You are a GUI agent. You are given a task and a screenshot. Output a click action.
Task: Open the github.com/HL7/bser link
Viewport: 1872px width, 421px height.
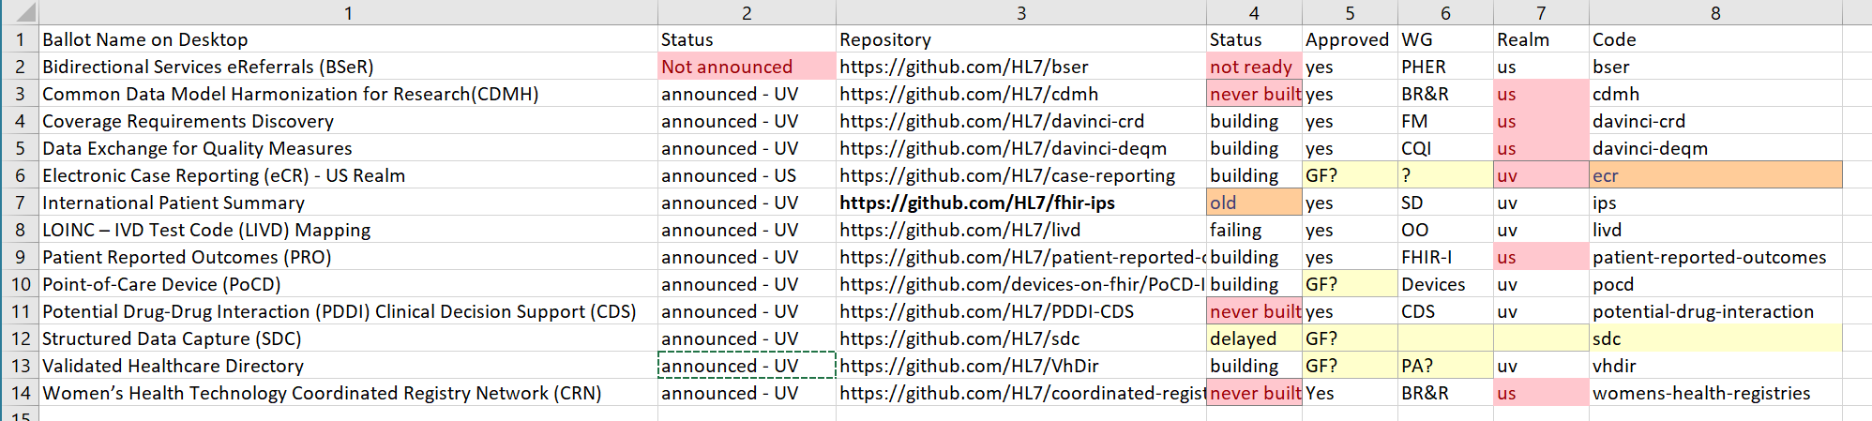coord(964,67)
